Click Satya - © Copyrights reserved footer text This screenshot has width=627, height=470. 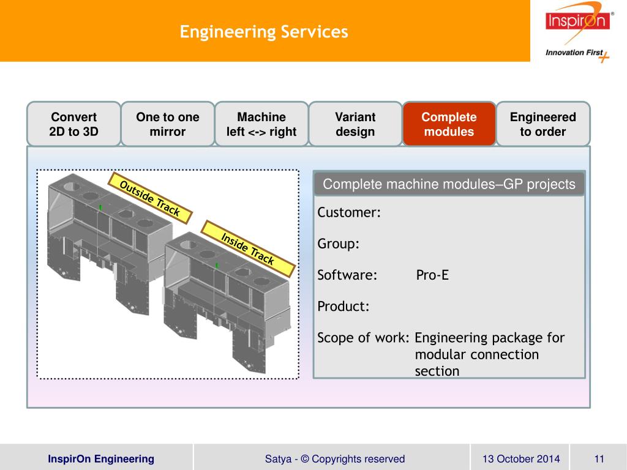335,459
